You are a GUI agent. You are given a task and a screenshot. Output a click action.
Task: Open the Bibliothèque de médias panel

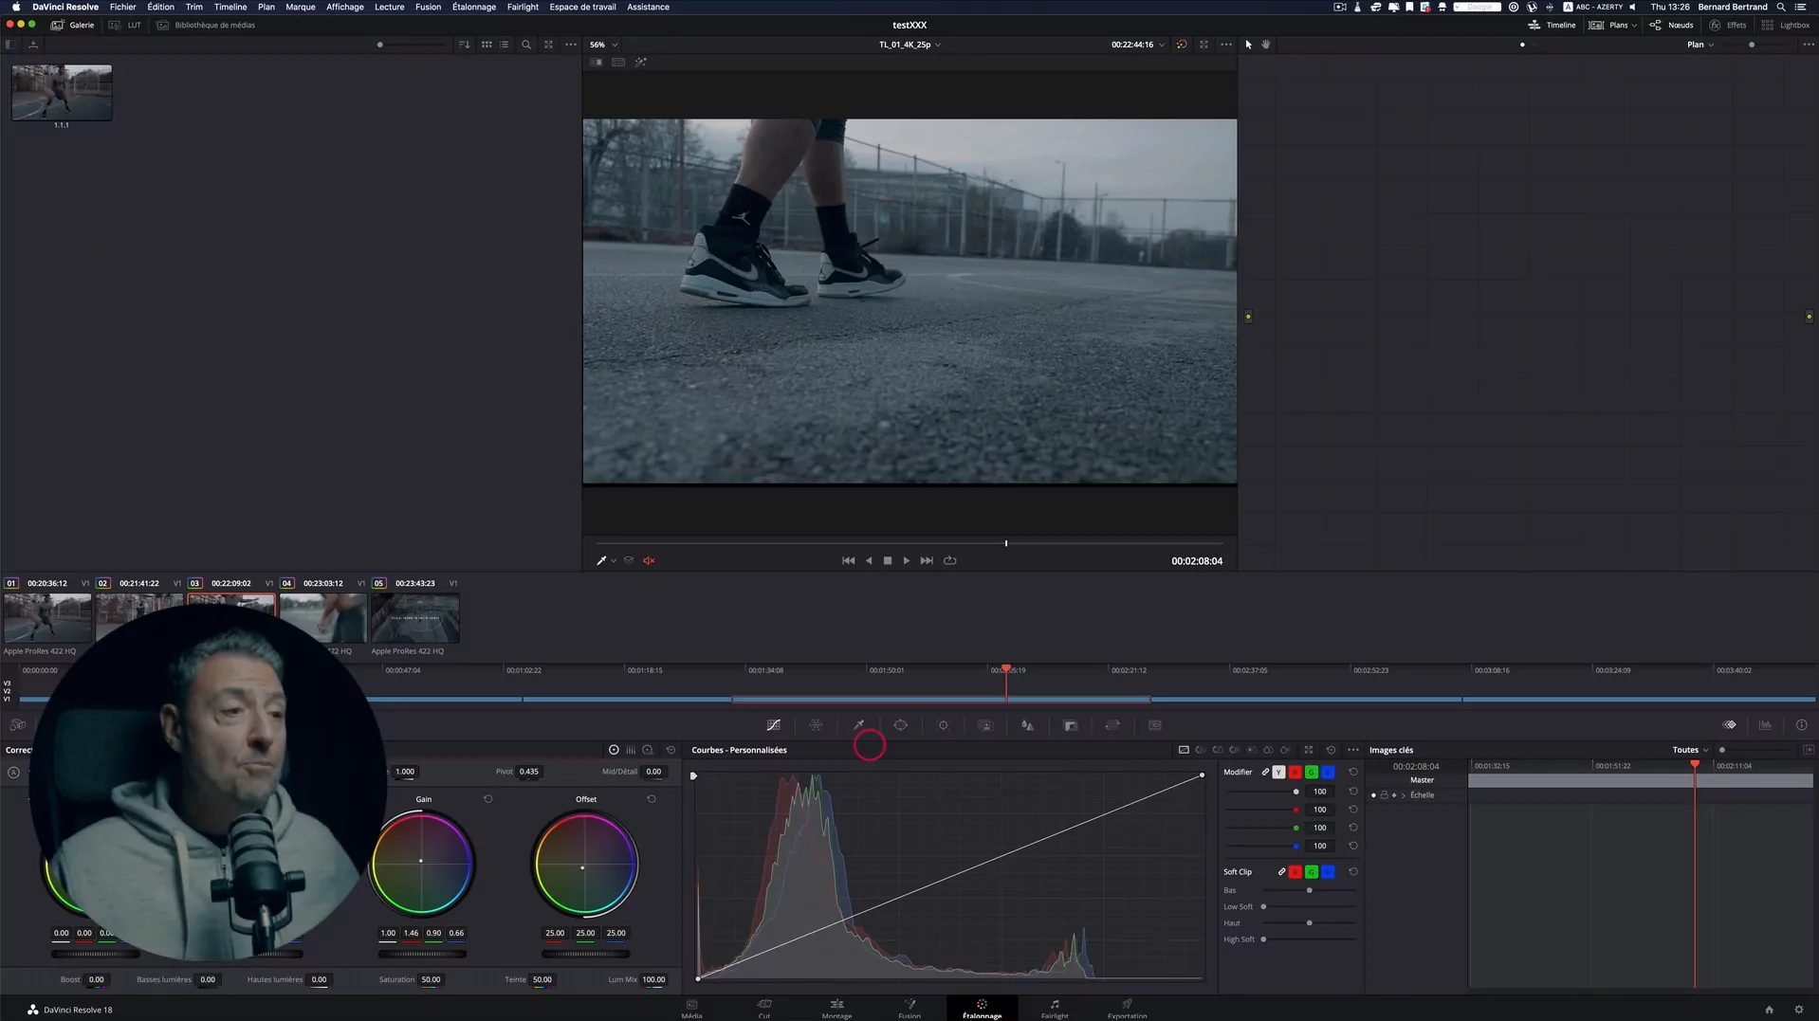click(206, 26)
